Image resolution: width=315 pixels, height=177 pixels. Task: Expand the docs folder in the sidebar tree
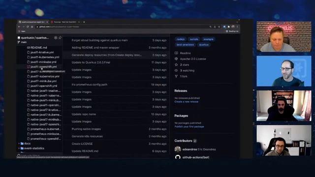[19, 144]
